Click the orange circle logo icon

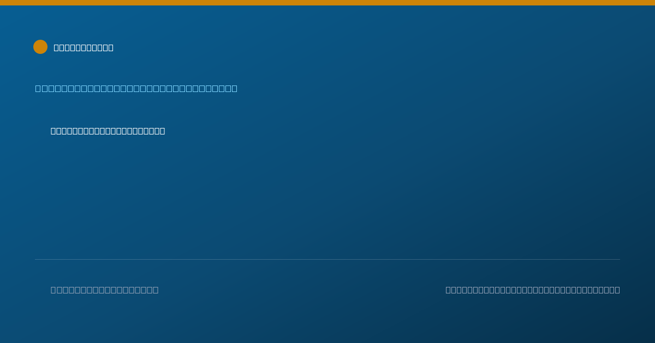[40, 47]
